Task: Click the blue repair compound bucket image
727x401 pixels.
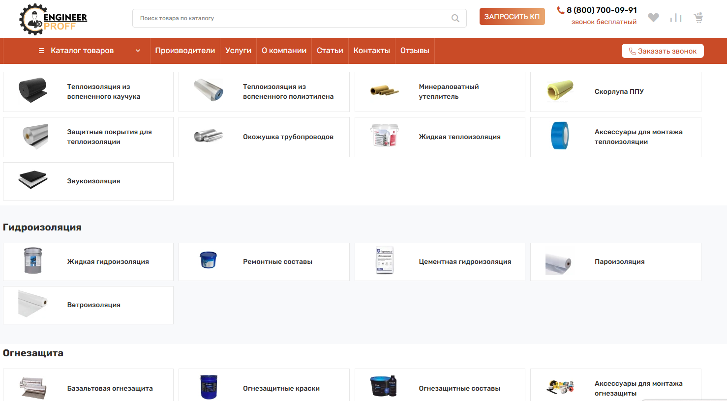Action: (x=209, y=260)
